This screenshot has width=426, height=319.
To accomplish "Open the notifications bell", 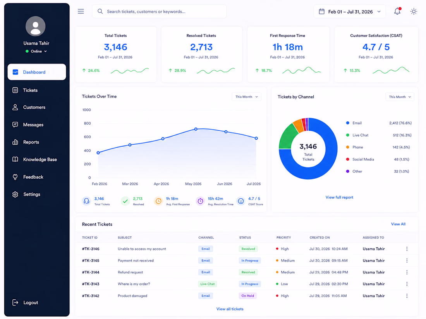I will pos(397,11).
